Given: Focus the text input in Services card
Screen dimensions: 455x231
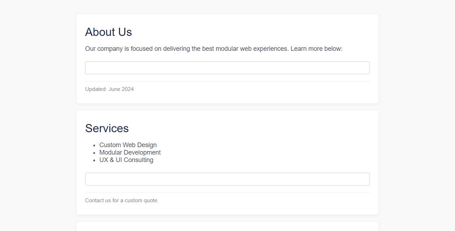Looking at the screenshot, I should click(227, 179).
